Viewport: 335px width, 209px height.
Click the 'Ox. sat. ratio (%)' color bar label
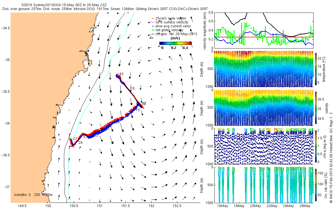pos(326,185)
